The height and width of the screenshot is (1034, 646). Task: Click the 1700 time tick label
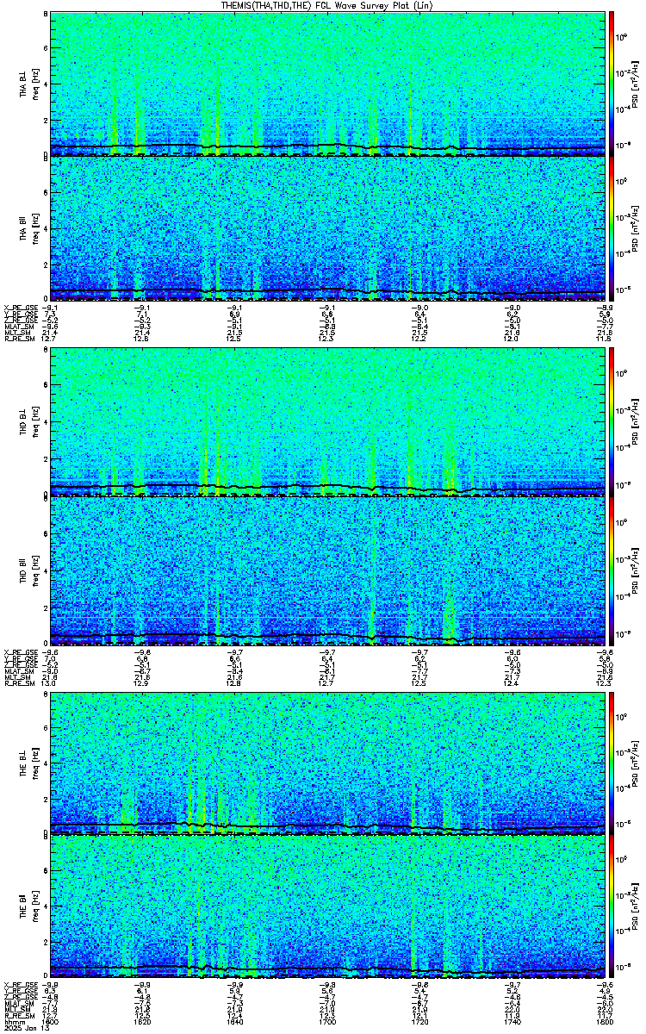click(x=328, y=1022)
